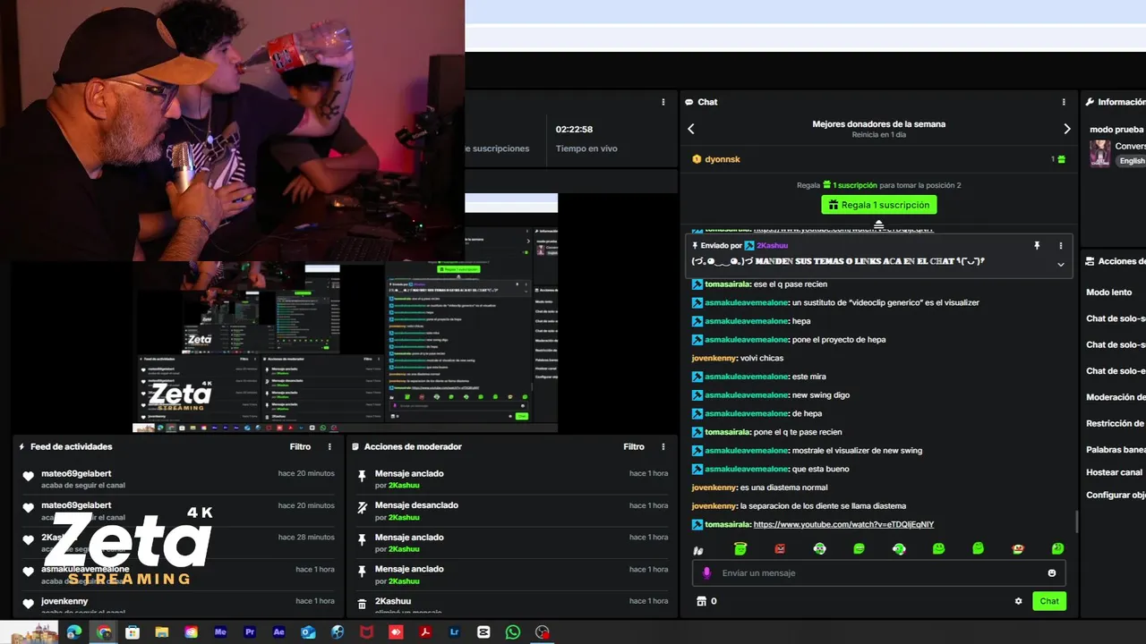Click 2Kashuu name in pinned message
The height and width of the screenshot is (644, 1146).
coord(772,245)
